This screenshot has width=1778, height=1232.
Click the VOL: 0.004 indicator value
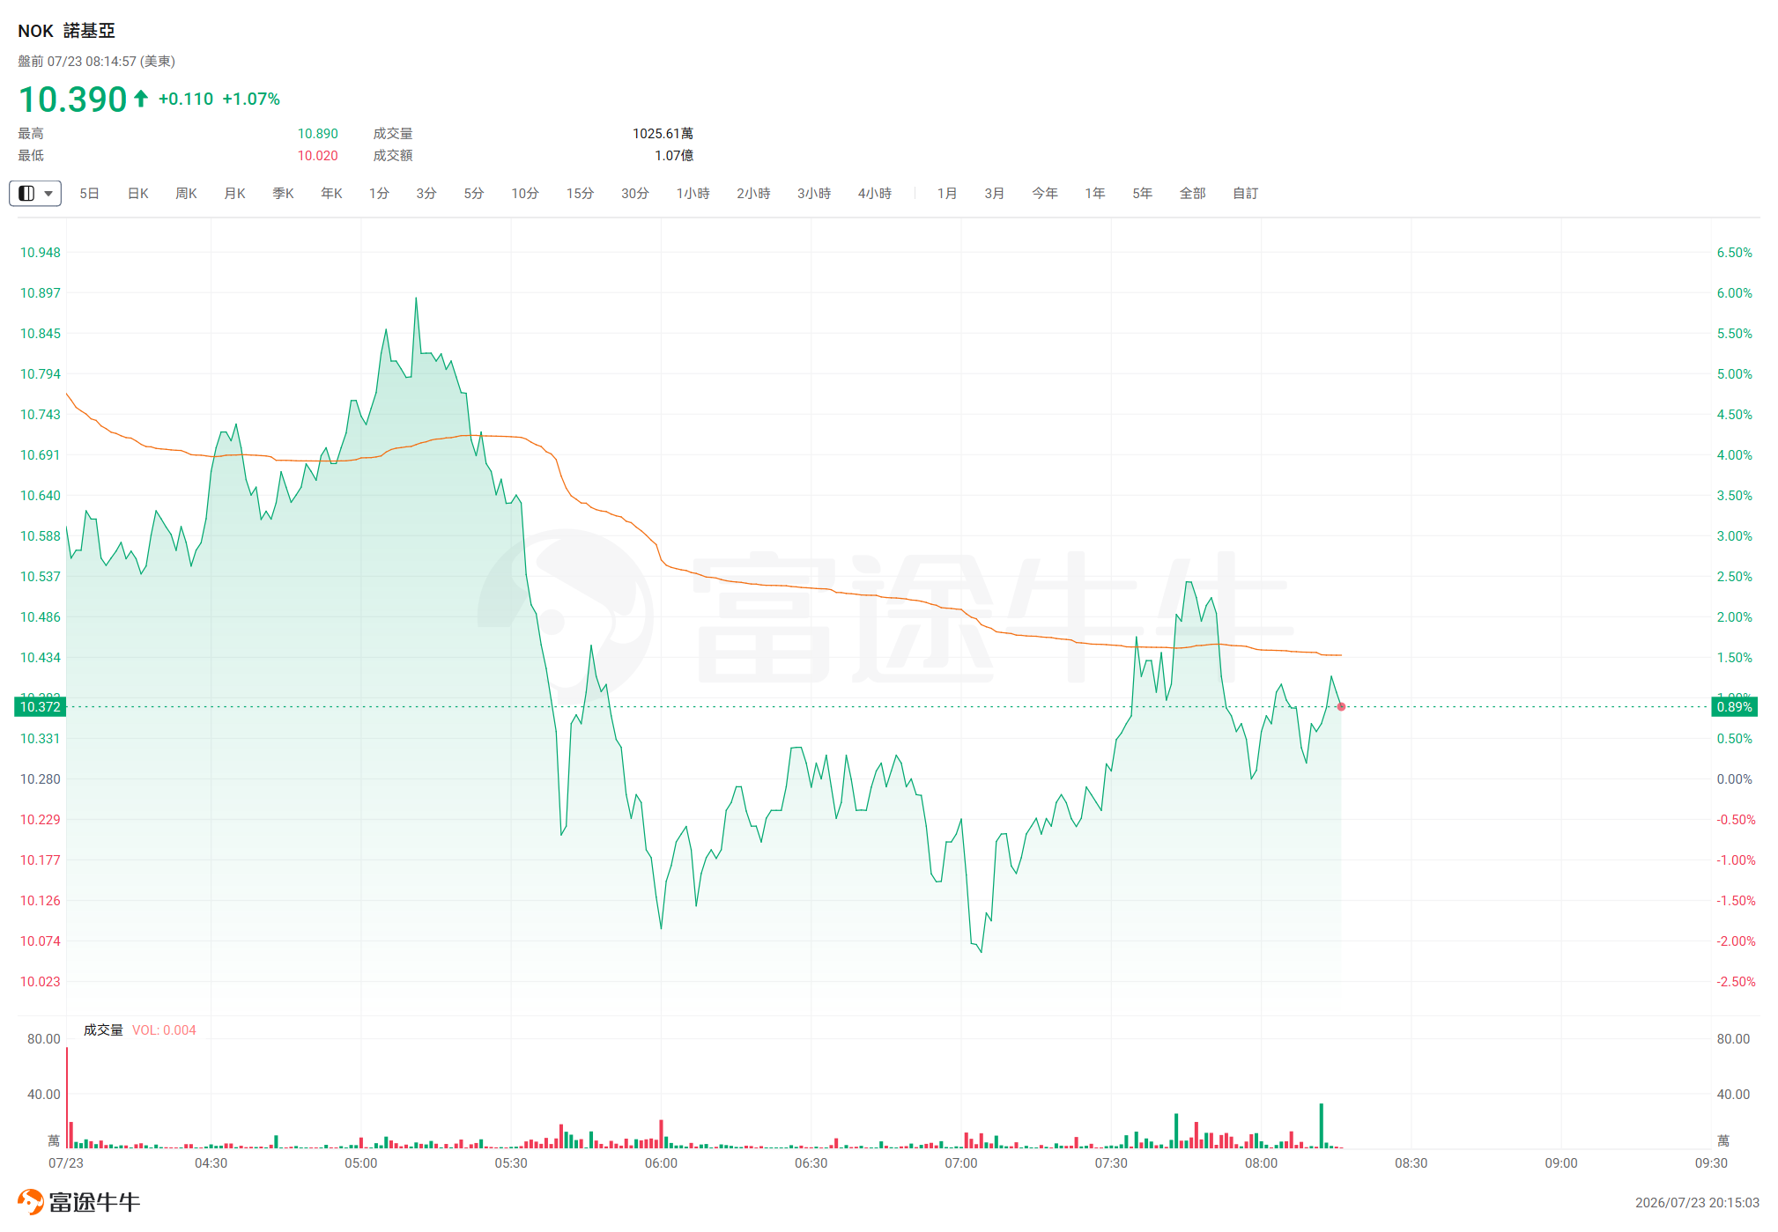coord(165,1030)
